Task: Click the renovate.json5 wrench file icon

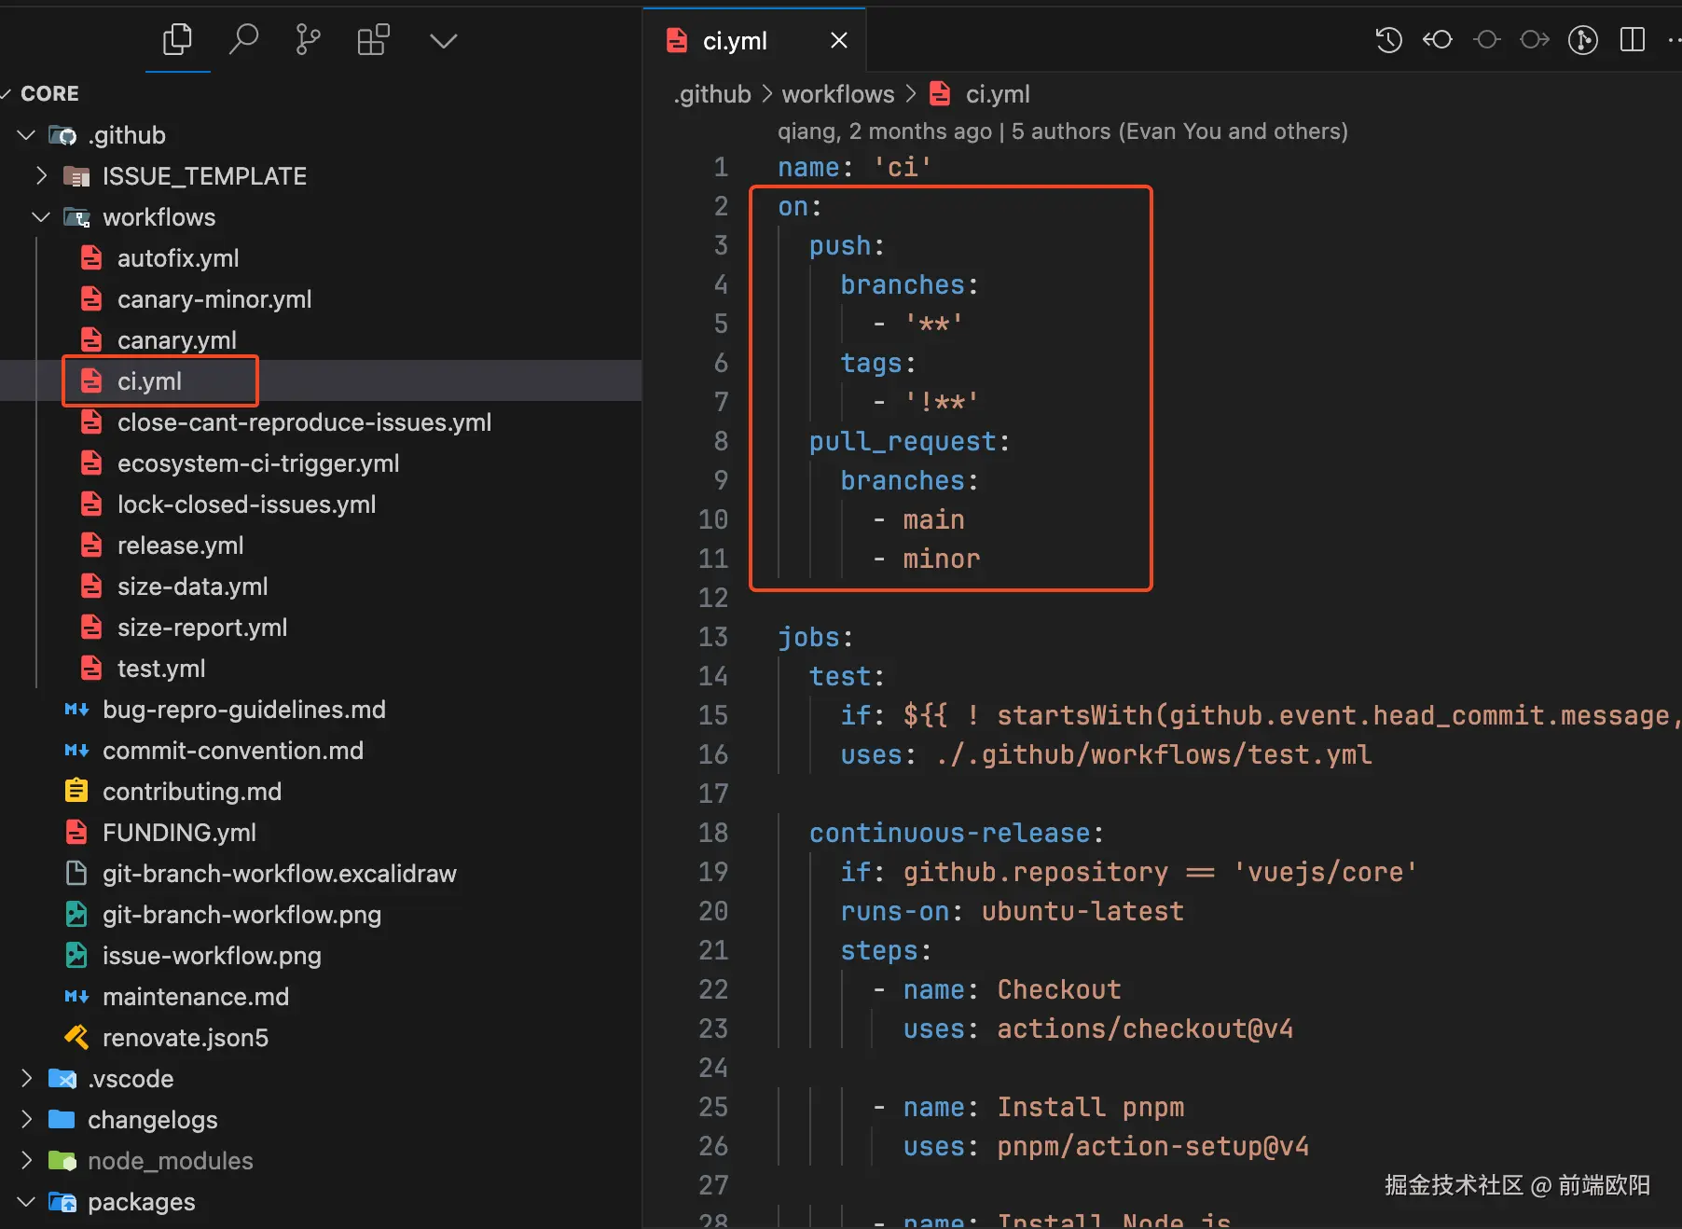Action: click(76, 1038)
